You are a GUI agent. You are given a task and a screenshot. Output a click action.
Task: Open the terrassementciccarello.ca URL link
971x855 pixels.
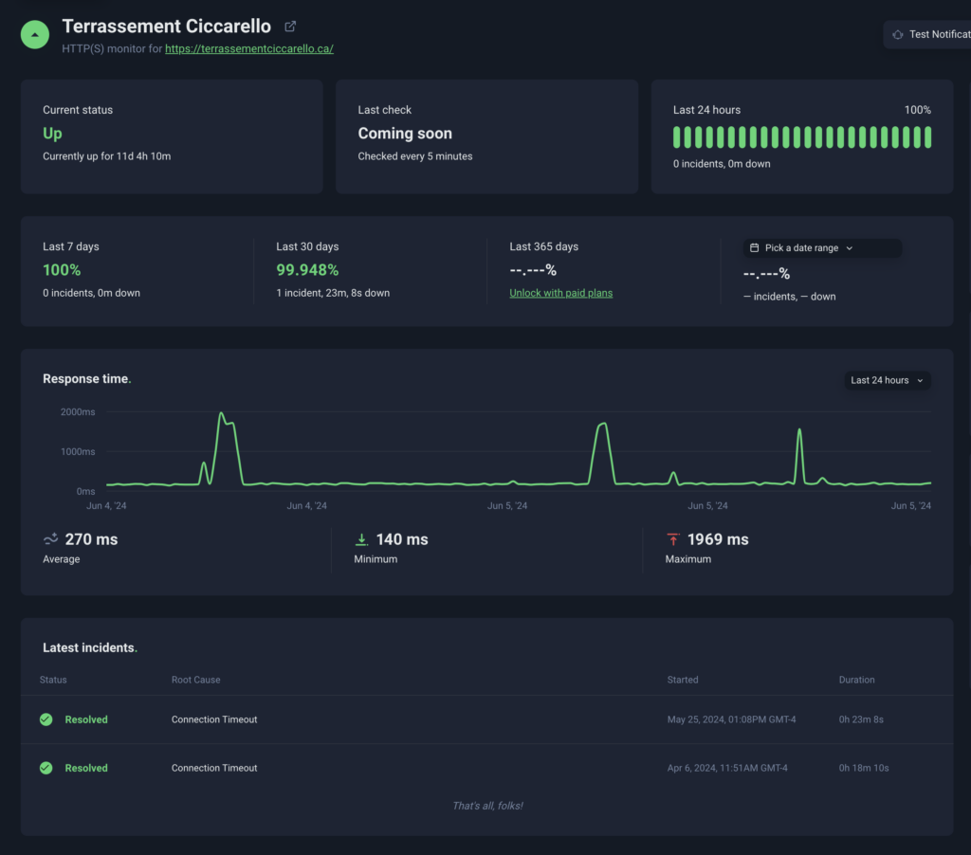(249, 48)
